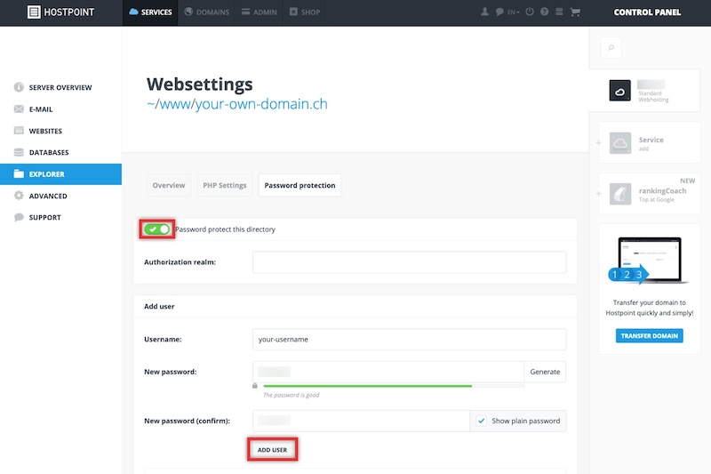Viewport: 711px width, 474px height.
Task: Click the Service add cloud icon
Action: pos(620,143)
